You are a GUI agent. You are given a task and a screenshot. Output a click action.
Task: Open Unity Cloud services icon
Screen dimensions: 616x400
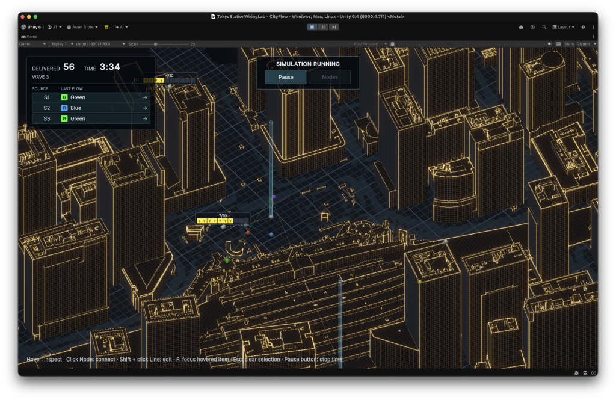point(521,27)
